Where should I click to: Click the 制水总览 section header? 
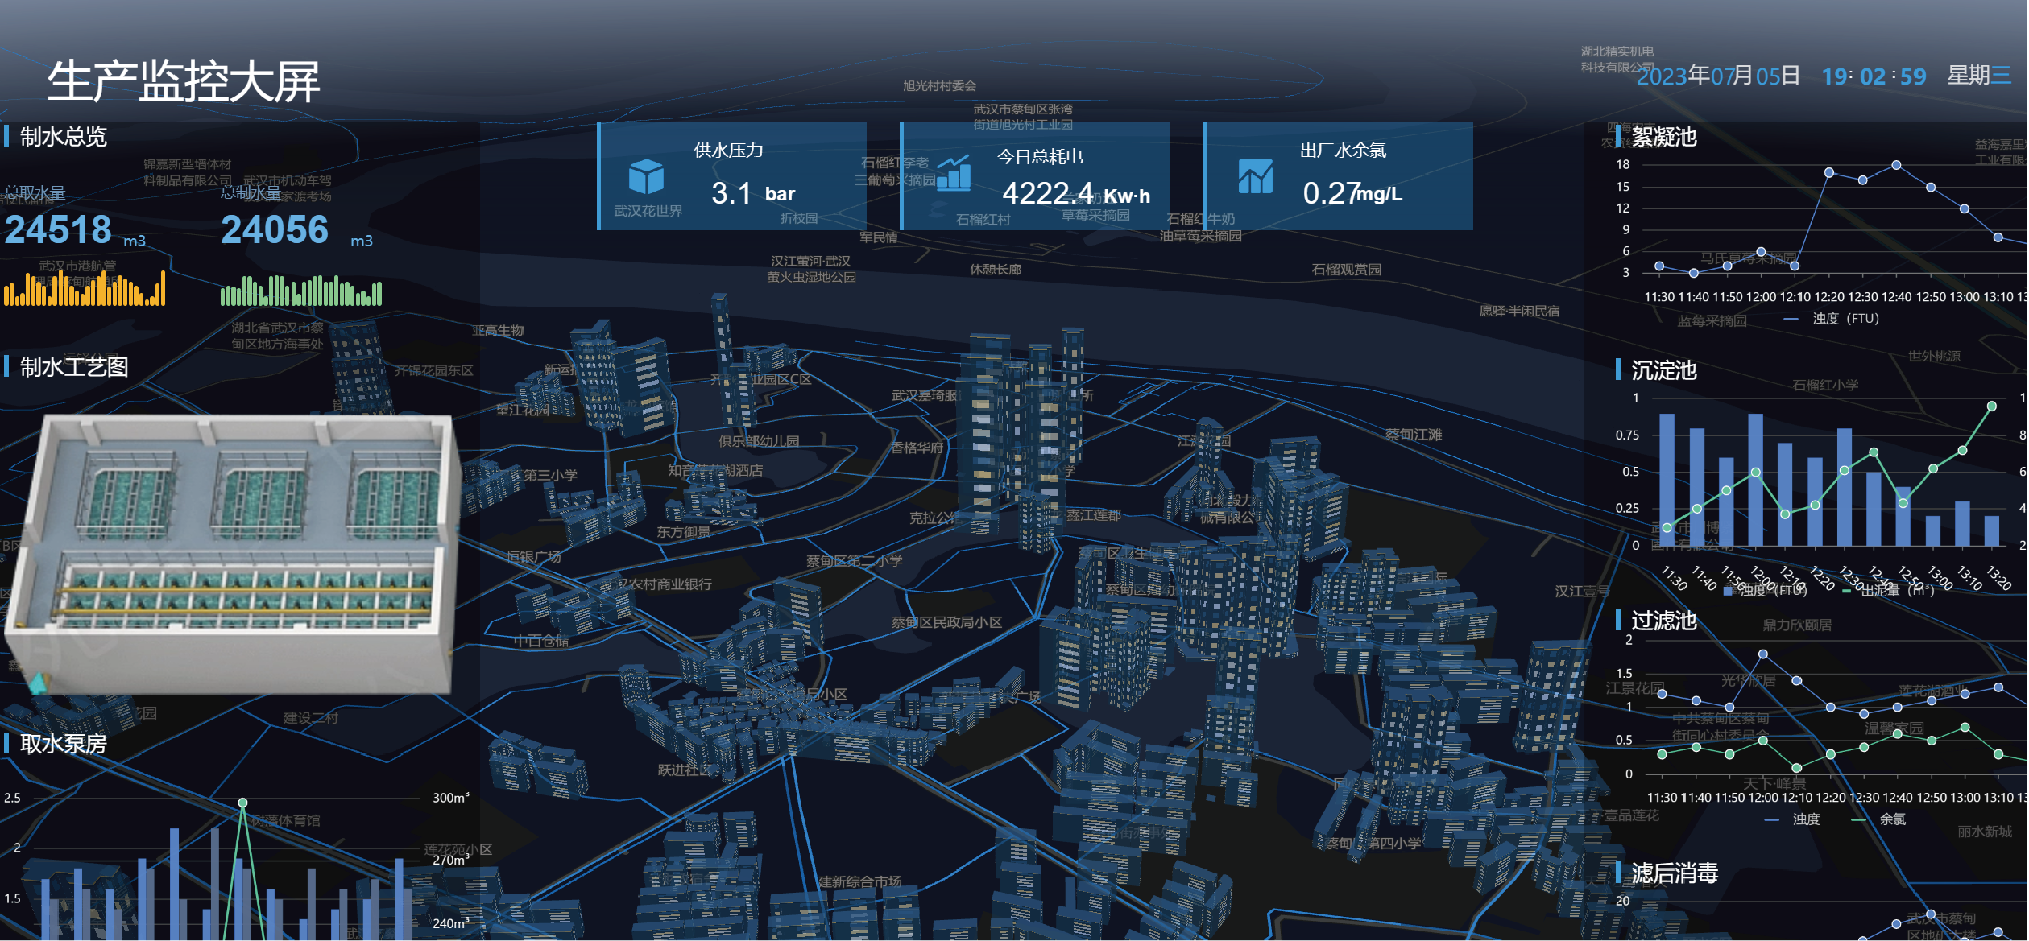pos(63,137)
